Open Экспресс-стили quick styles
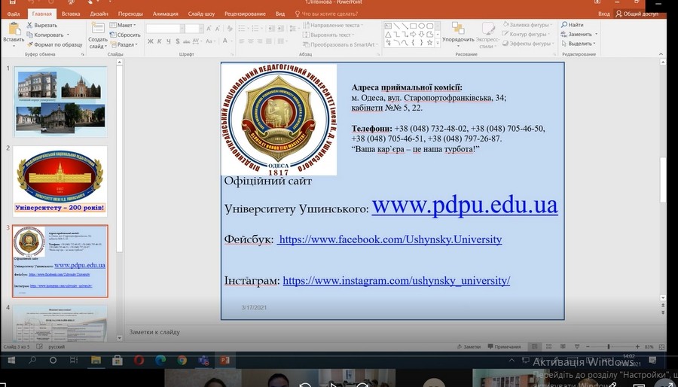 tap(487, 35)
